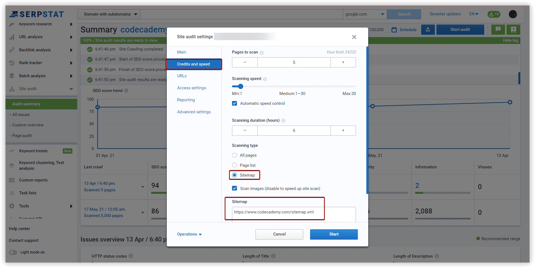Open the Reporting settings tab
The width and height of the screenshot is (535, 268).
click(186, 100)
